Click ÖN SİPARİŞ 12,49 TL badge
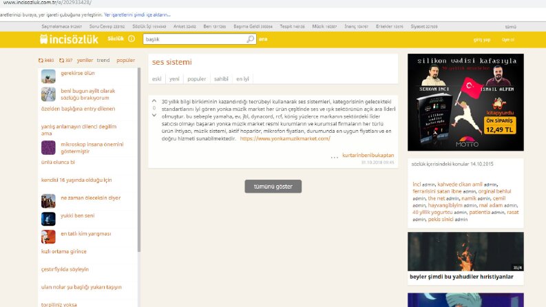Image resolution: width=546 pixels, height=307 pixels. point(500,125)
